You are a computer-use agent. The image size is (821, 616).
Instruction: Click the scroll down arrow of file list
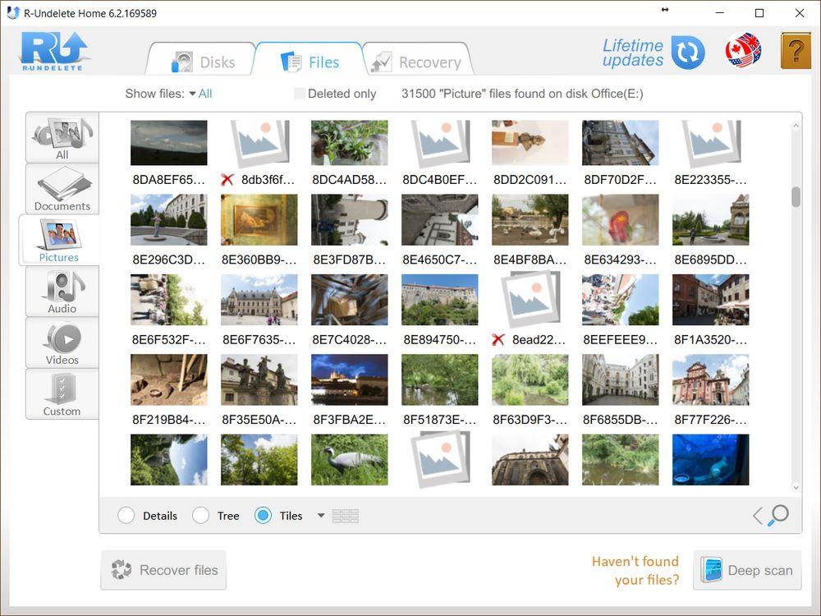point(796,487)
